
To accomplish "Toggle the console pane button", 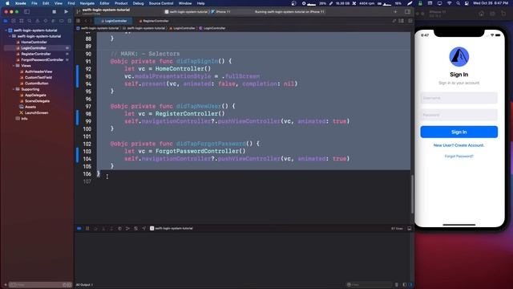I will click(410, 285).
